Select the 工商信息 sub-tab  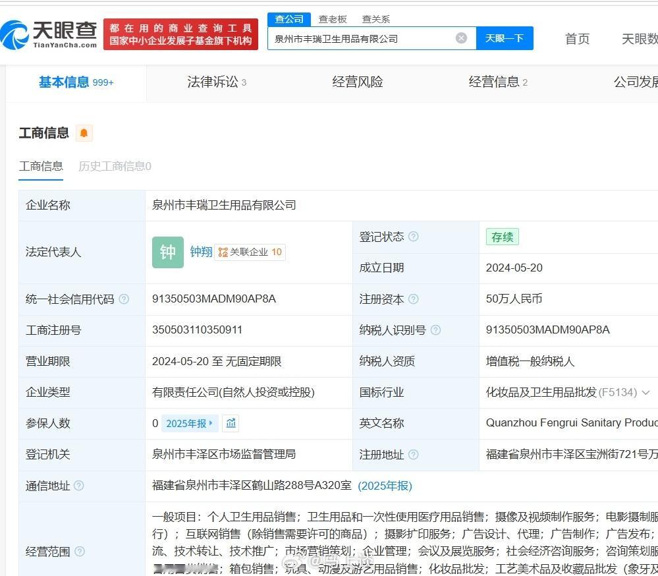[x=41, y=166]
